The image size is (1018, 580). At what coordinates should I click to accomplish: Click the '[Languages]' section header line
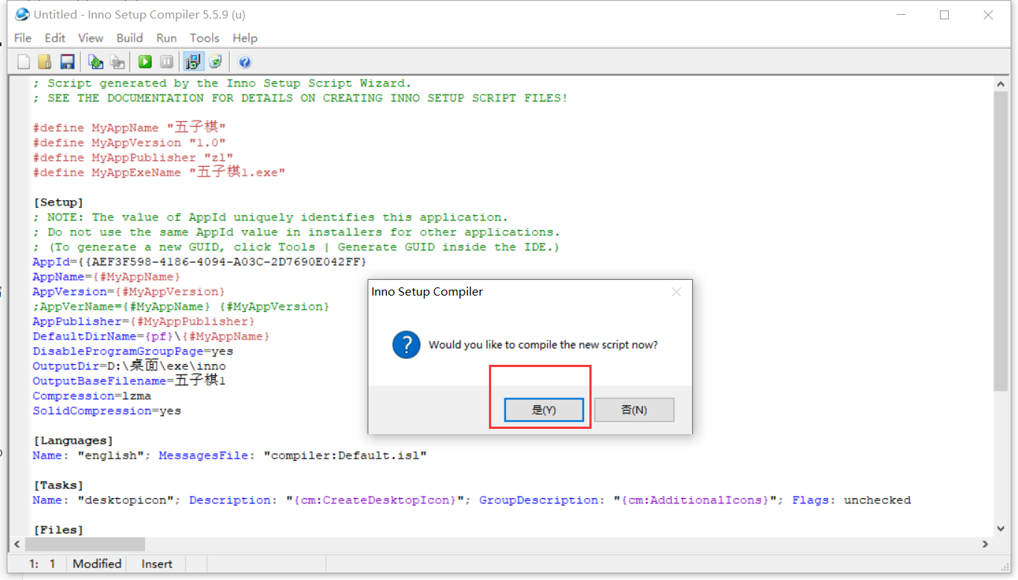(73, 441)
